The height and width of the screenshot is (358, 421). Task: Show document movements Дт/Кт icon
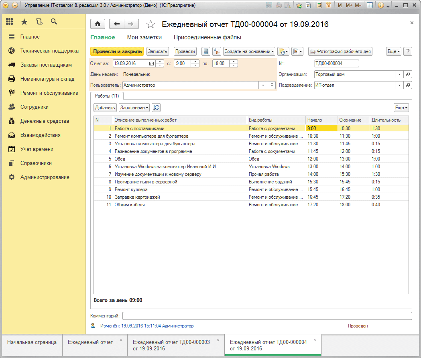coord(216,51)
